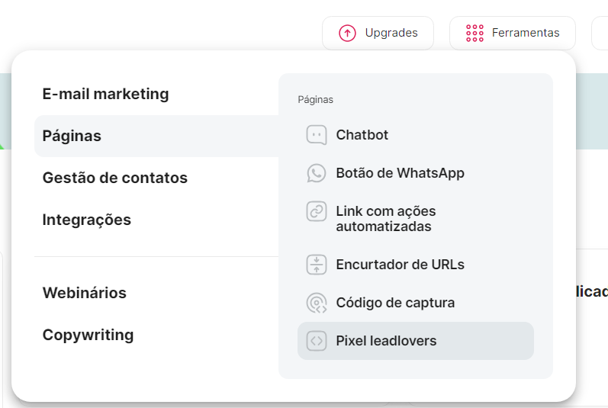The width and height of the screenshot is (608, 408).
Task: Click the Pixel leadlovers code brackets icon
Action: 317,341
